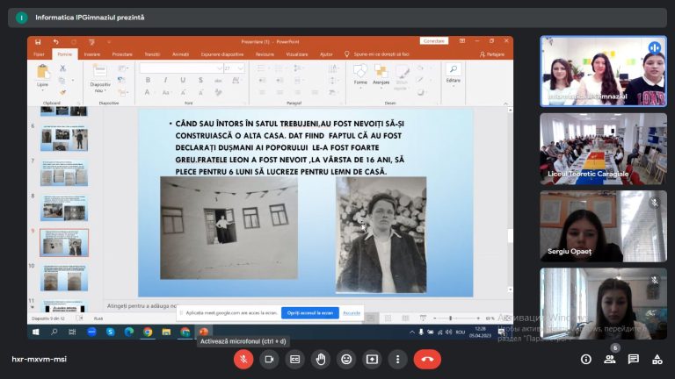Expand the font size dropdown
The width and height of the screenshot is (675, 379).
click(240, 68)
